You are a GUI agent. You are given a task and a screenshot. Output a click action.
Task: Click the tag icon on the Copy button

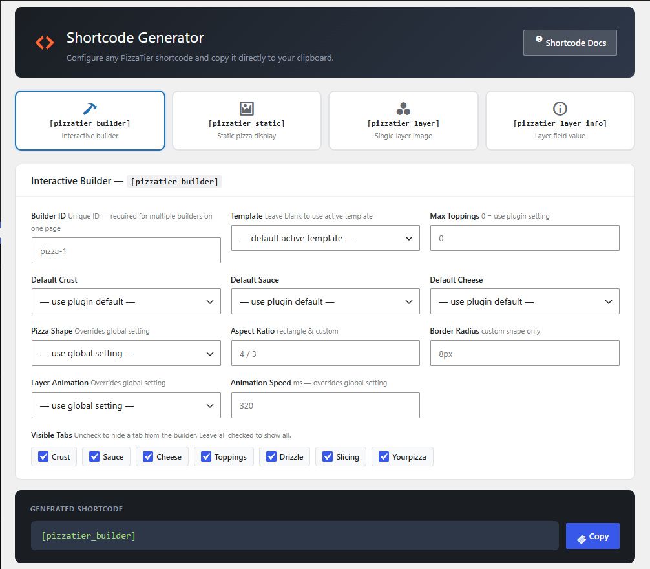coord(581,539)
